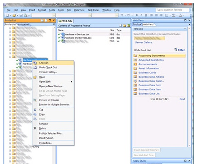Select Preview in Browser menu entry
This screenshot has height=166, width=198.
[x=53, y=100]
